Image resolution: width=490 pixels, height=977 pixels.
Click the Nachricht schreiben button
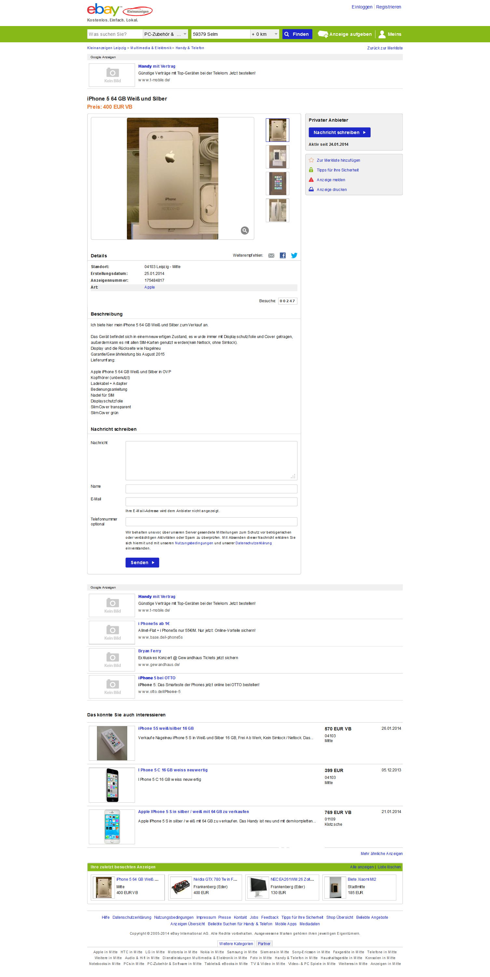click(339, 132)
